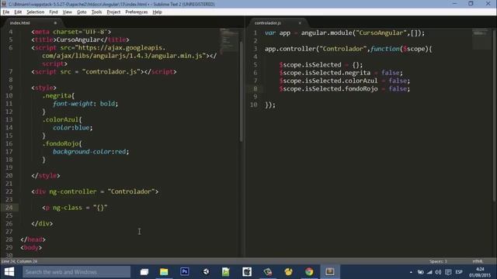Click the ng-controller div on line 22
This screenshot has width=497, height=279.
(x=95, y=191)
